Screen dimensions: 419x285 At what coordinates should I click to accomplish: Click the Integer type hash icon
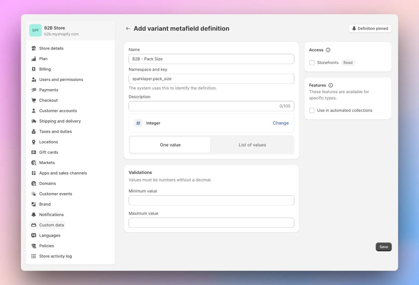click(x=138, y=123)
